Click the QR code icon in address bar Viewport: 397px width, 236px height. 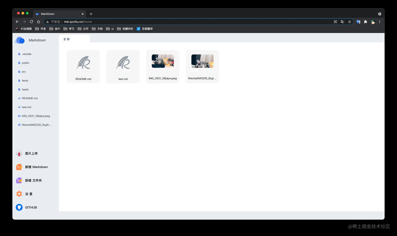(x=335, y=22)
